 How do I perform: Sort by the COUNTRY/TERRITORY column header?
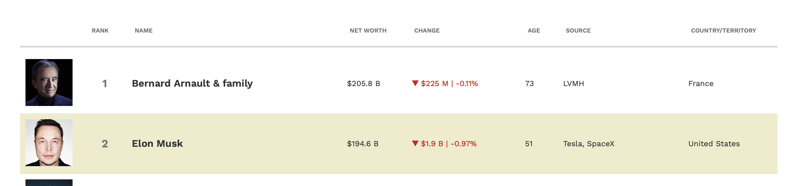(723, 31)
